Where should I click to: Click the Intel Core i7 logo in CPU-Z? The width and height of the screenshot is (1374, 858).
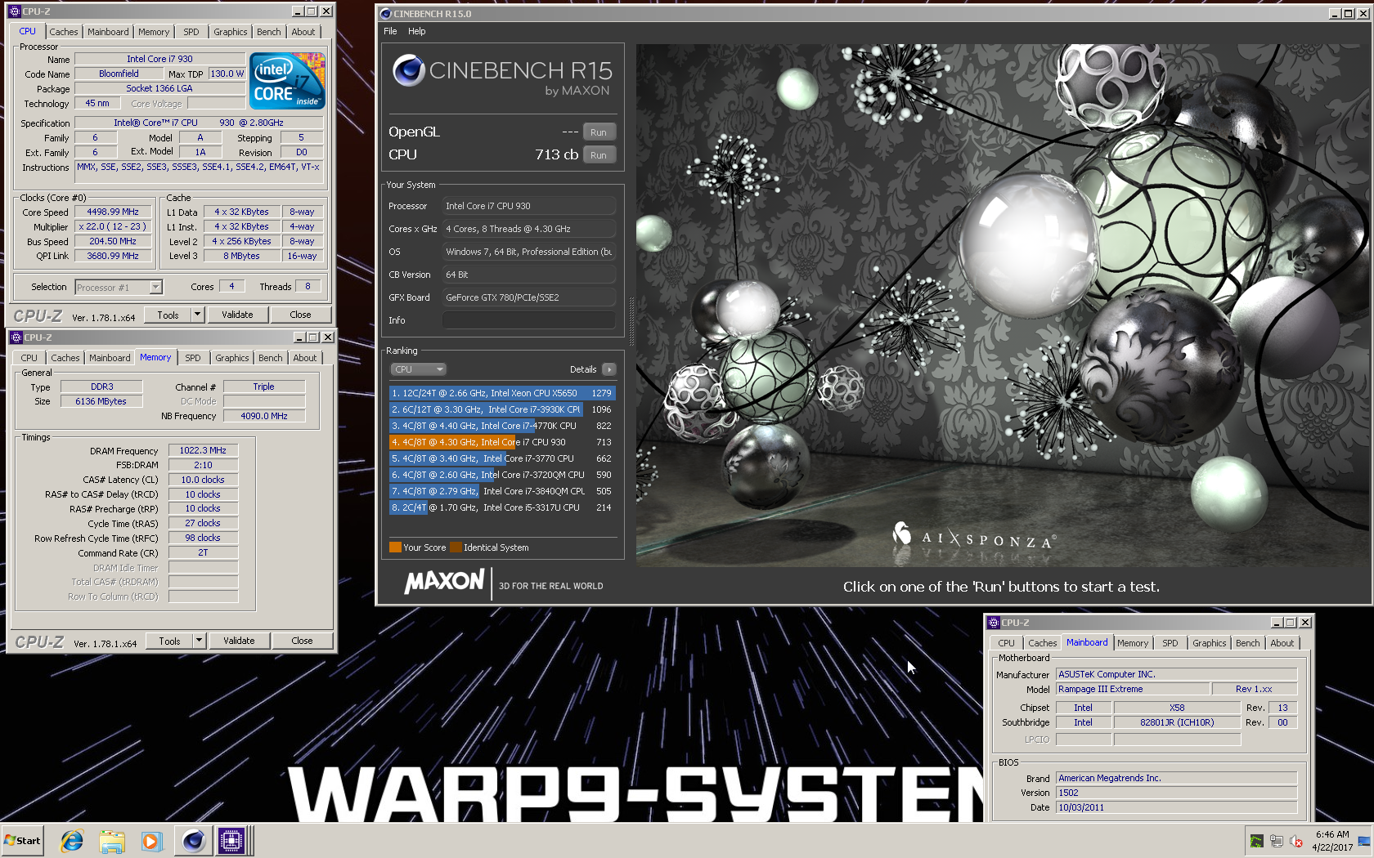(x=286, y=81)
